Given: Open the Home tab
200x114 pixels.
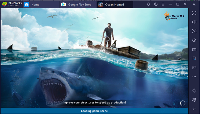Looking at the screenshot, I should (x=41, y=5).
